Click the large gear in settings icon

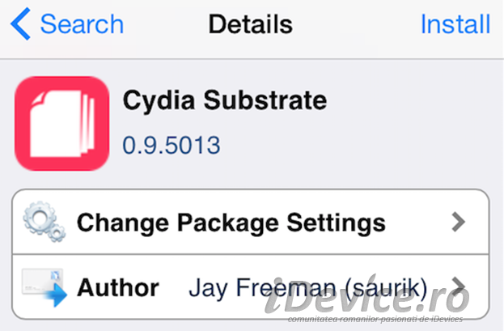pyautogui.click(x=39, y=217)
